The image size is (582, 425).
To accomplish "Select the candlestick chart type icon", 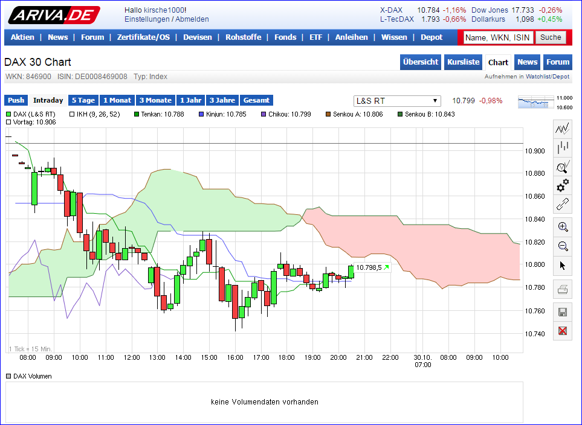I will pos(562,147).
